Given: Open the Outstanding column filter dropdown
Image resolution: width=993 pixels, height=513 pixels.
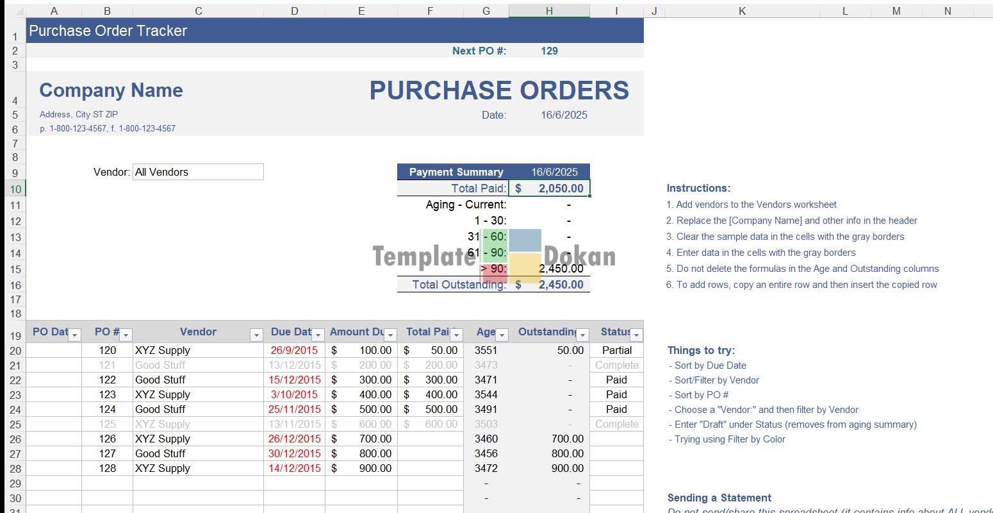Looking at the screenshot, I should point(582,335).
